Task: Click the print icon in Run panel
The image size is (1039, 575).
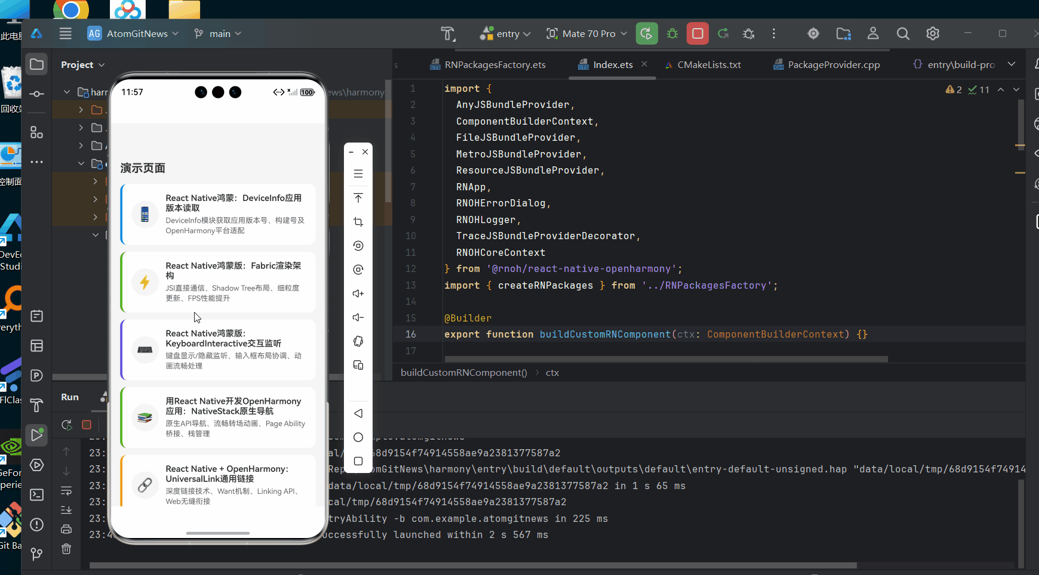Action: point(66,529)
